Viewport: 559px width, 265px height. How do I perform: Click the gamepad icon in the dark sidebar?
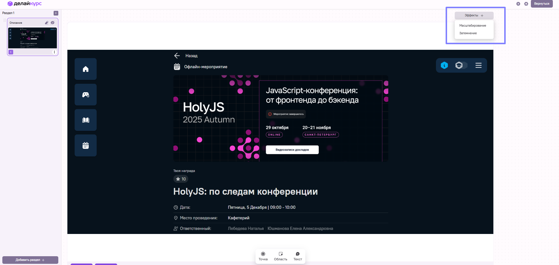pyautogui.click(x=86, y=95)
